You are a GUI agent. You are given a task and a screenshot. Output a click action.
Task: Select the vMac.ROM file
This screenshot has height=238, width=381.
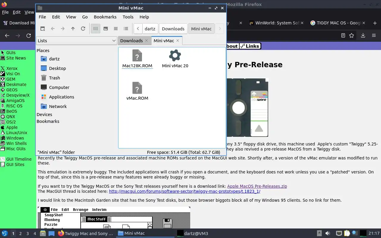click(137, 91)
